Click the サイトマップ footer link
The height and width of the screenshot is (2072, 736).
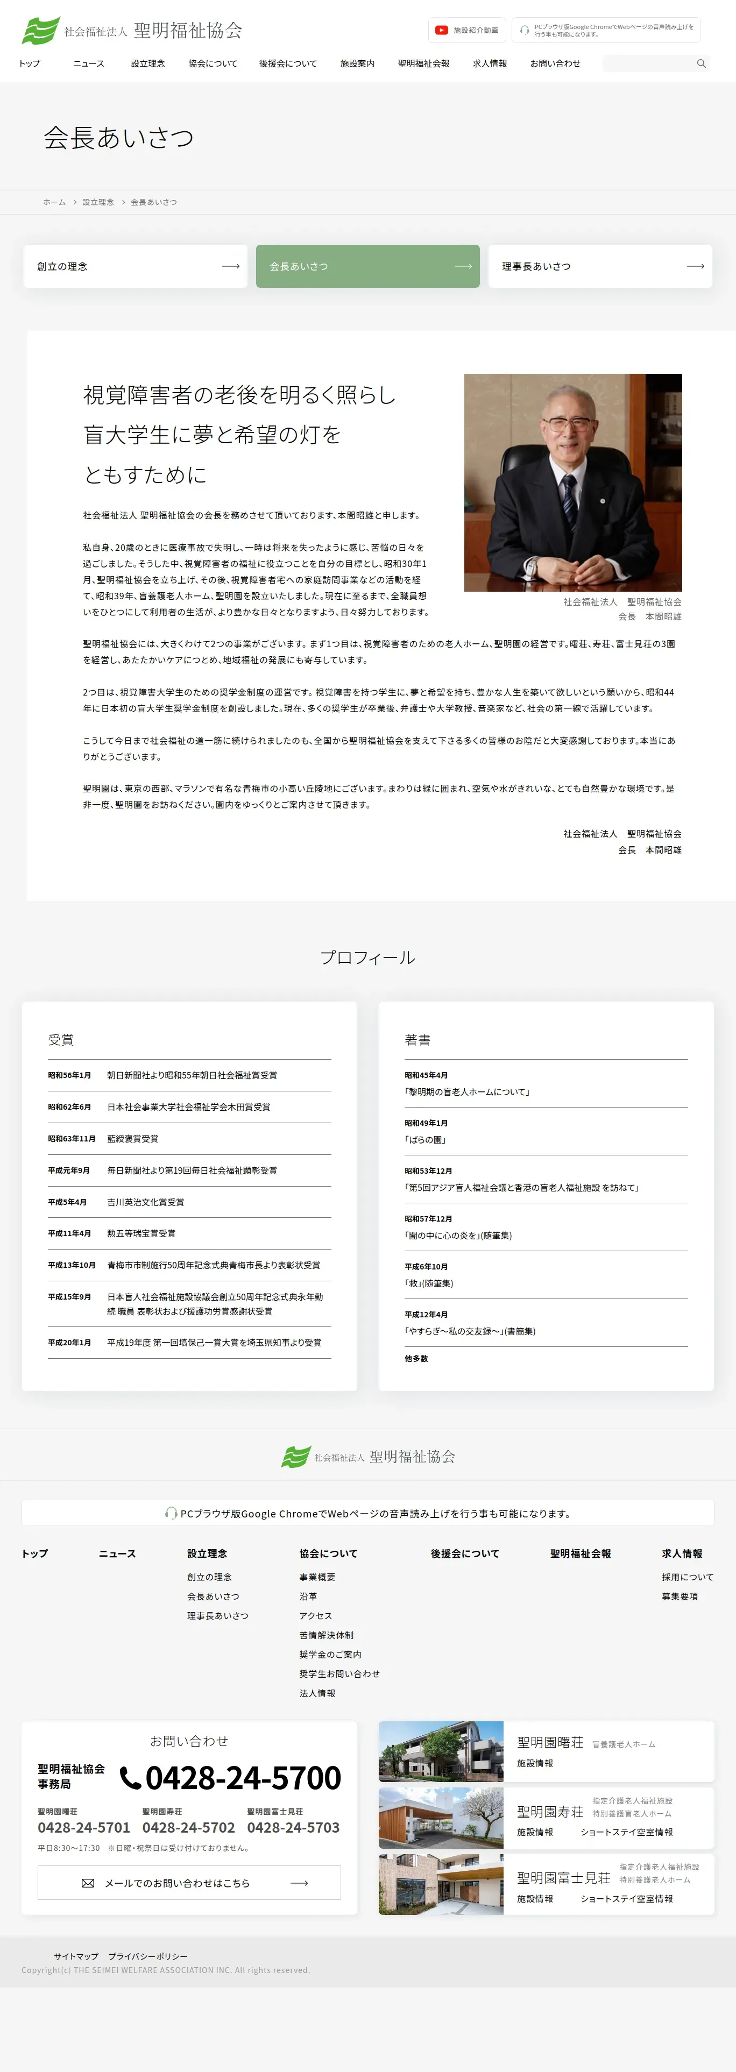click(x=76, y=1956)
